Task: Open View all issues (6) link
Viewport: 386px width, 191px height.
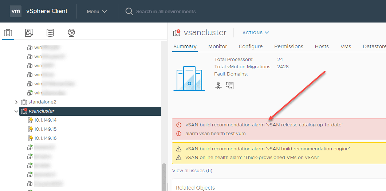Action: click(192, 170)
